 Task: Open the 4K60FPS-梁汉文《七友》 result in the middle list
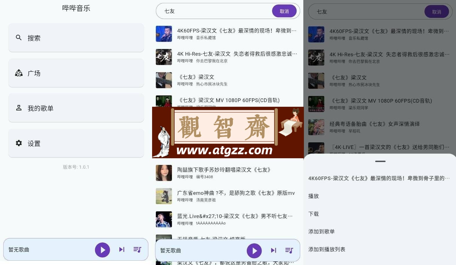pos(228,34)
